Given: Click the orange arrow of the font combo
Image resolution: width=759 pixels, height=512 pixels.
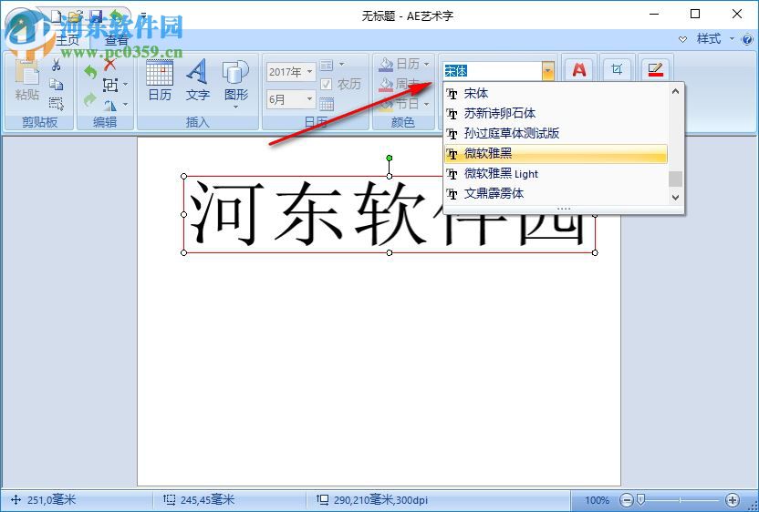Looking at the screenshot, I should click(547, 72).
